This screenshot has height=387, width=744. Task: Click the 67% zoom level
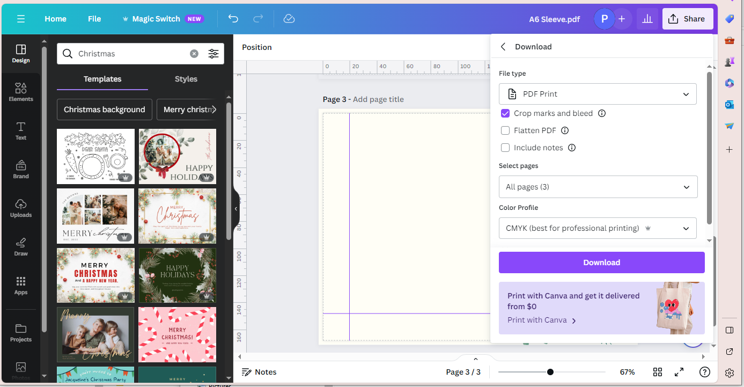(x=627, y=372)
